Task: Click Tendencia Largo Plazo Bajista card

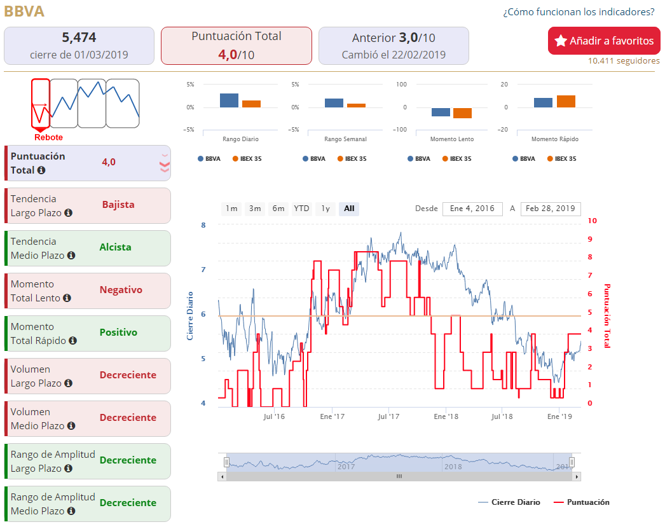Action: [88, 206]
